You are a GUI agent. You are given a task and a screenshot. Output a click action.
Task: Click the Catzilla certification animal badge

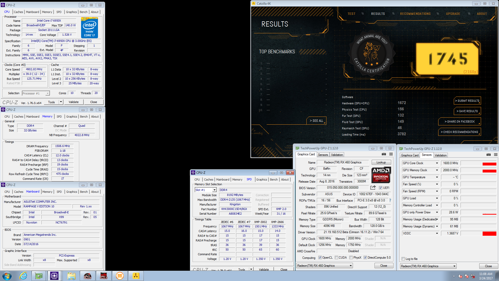tap(372, 54)
